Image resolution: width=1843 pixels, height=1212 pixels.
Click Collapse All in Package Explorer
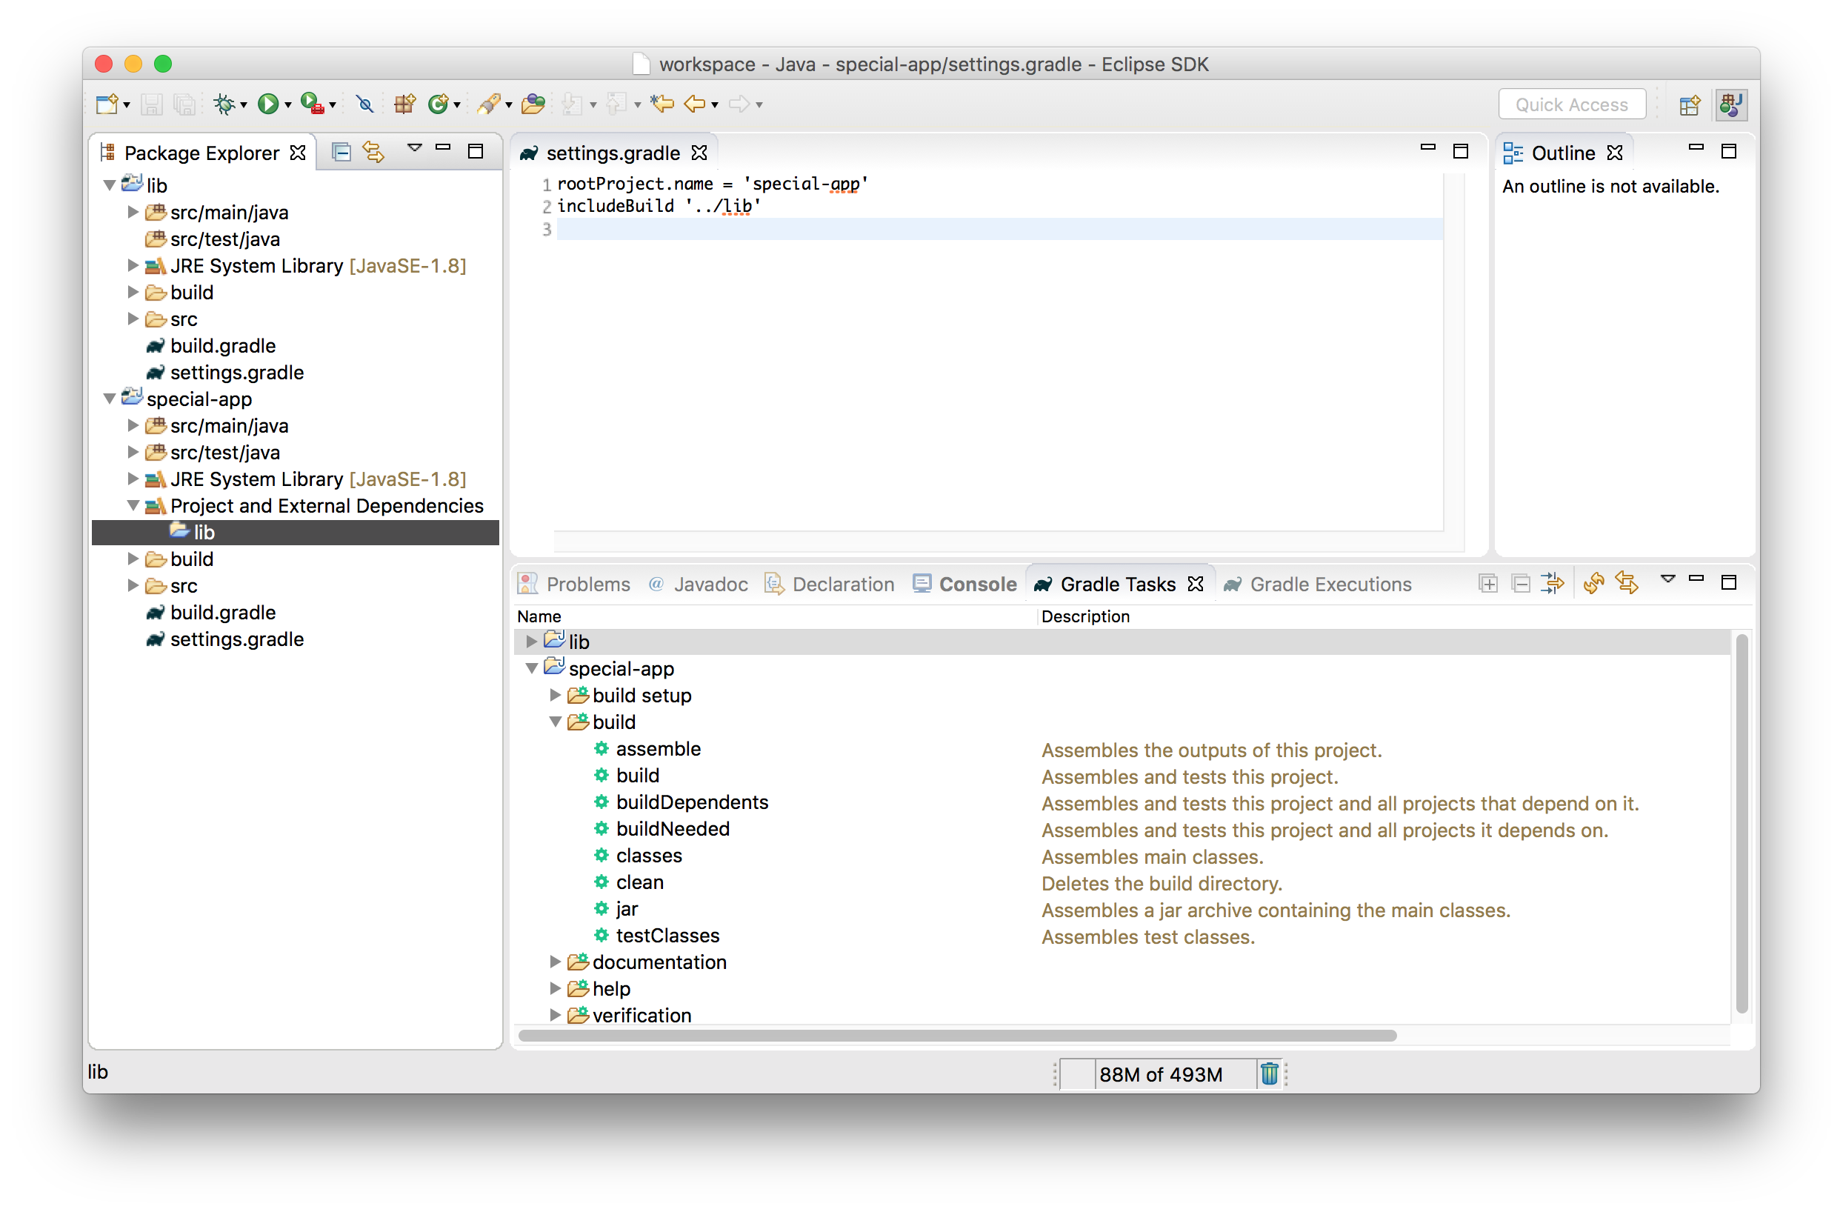(x=341, y=153)
